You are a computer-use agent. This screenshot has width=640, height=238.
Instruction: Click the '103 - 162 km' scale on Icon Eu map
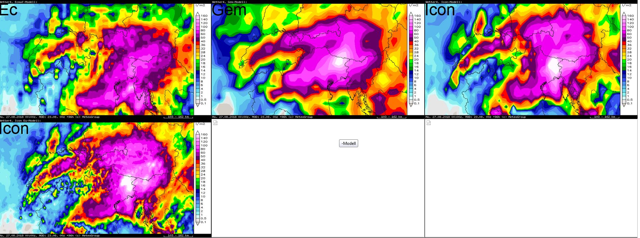[178, 235]
